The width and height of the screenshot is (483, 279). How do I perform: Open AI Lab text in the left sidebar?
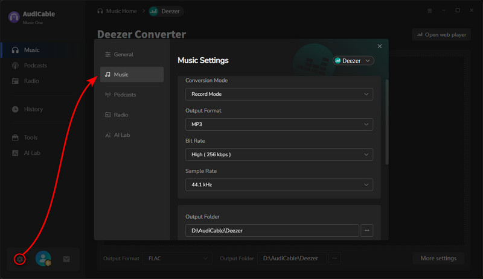tap(32, 153)
